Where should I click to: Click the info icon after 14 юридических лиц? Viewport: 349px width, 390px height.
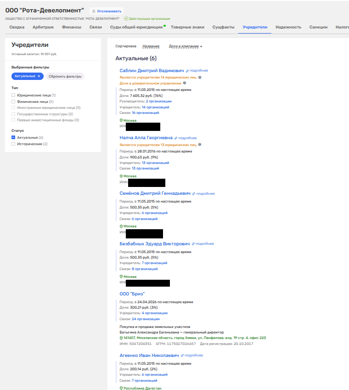200,77
